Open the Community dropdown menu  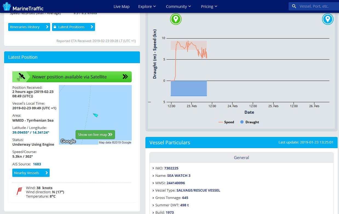coord(179,6)
